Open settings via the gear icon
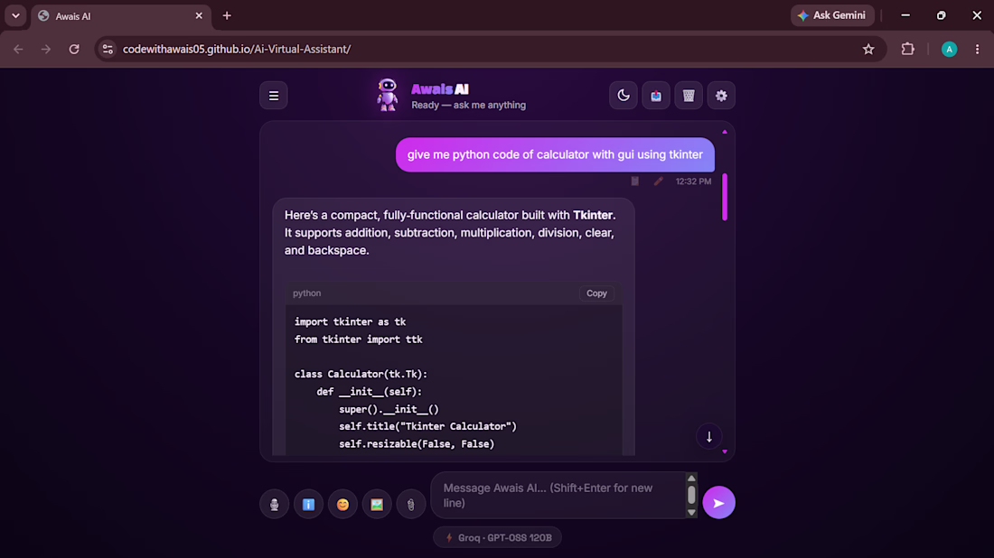Image resolution: width=994 pixels, height=558 pixels. click(x=721, y=96)
